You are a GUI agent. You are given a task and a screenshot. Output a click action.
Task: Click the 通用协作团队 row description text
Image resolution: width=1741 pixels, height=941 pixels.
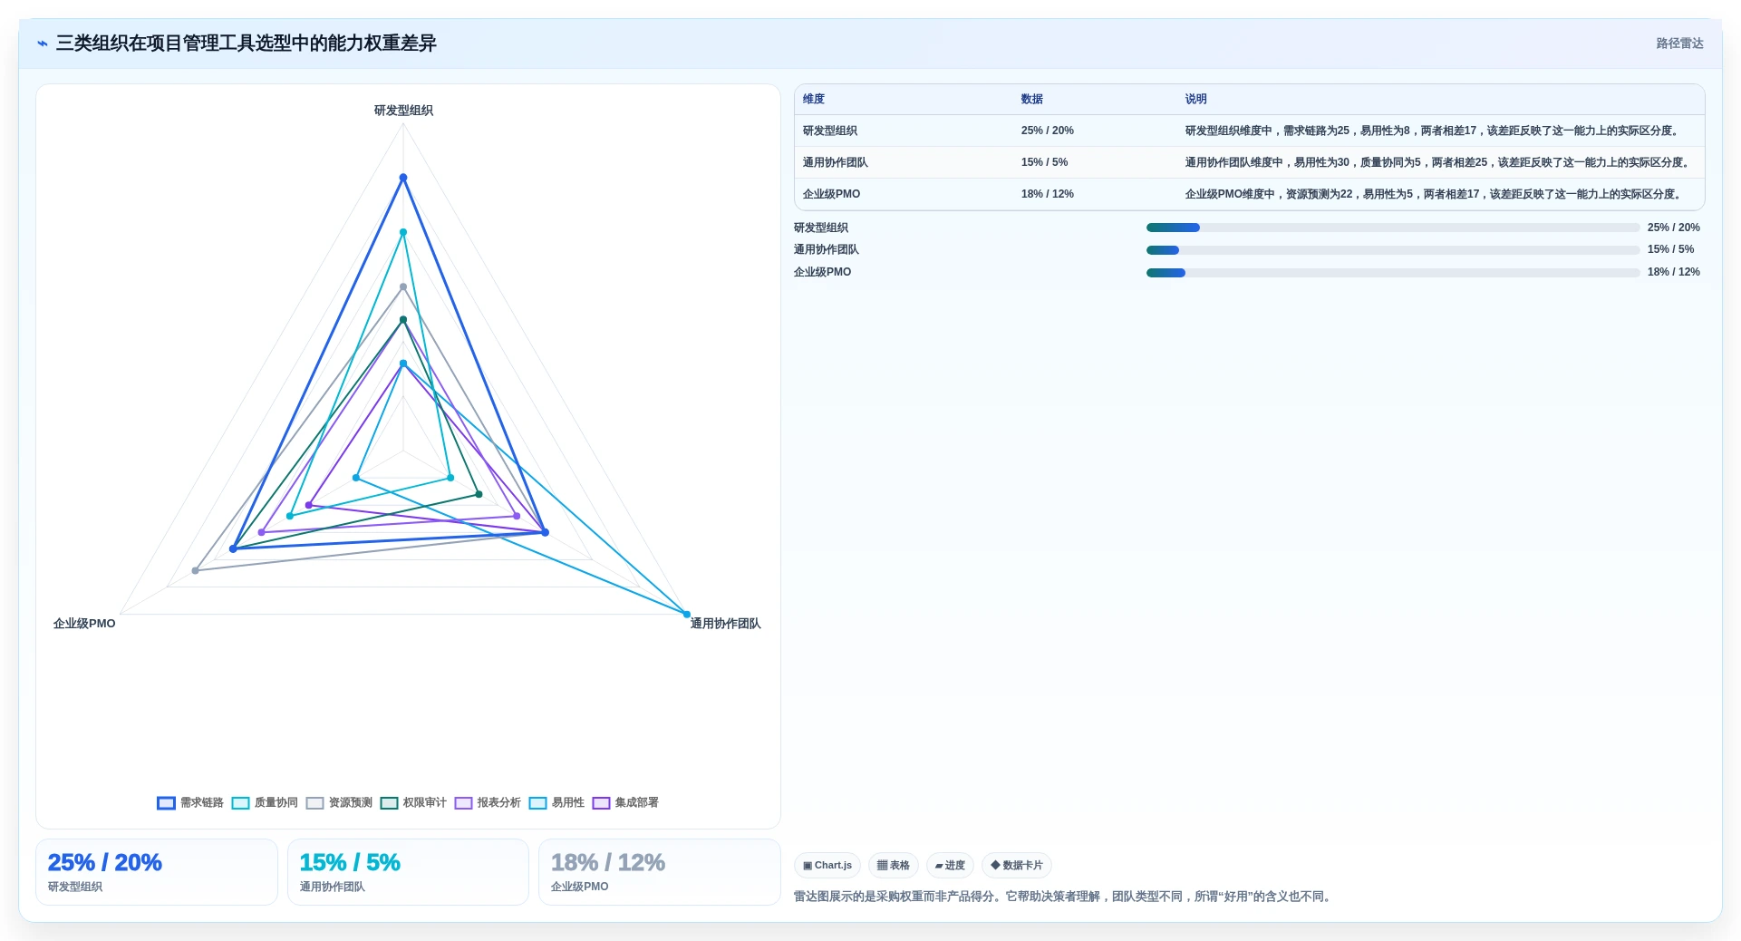[1439, 163]
